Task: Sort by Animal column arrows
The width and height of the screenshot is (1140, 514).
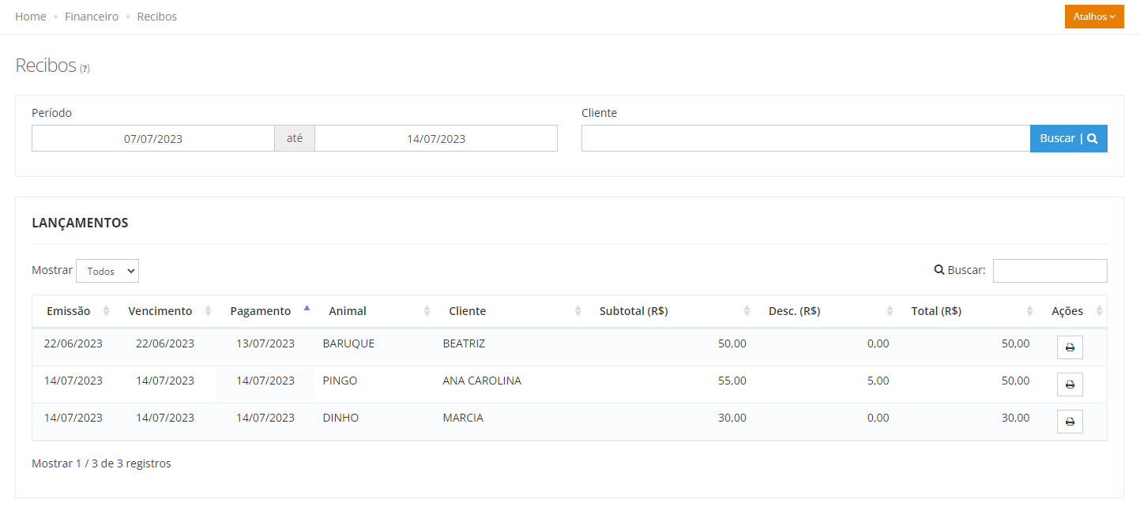Action: click(427, 311)
